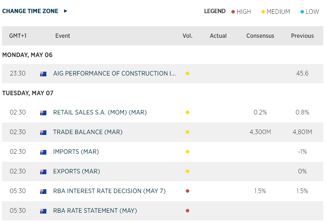This screenshot has width=326, height=222.
Task: Expand AIG Performance of Construction event row
Action: click(114, 74)
